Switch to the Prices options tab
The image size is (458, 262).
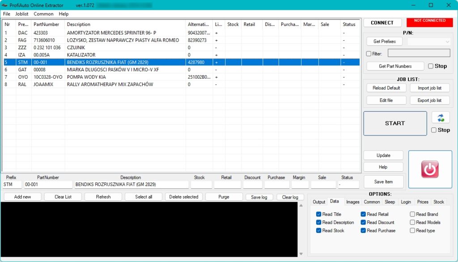(x=422, y=202)
